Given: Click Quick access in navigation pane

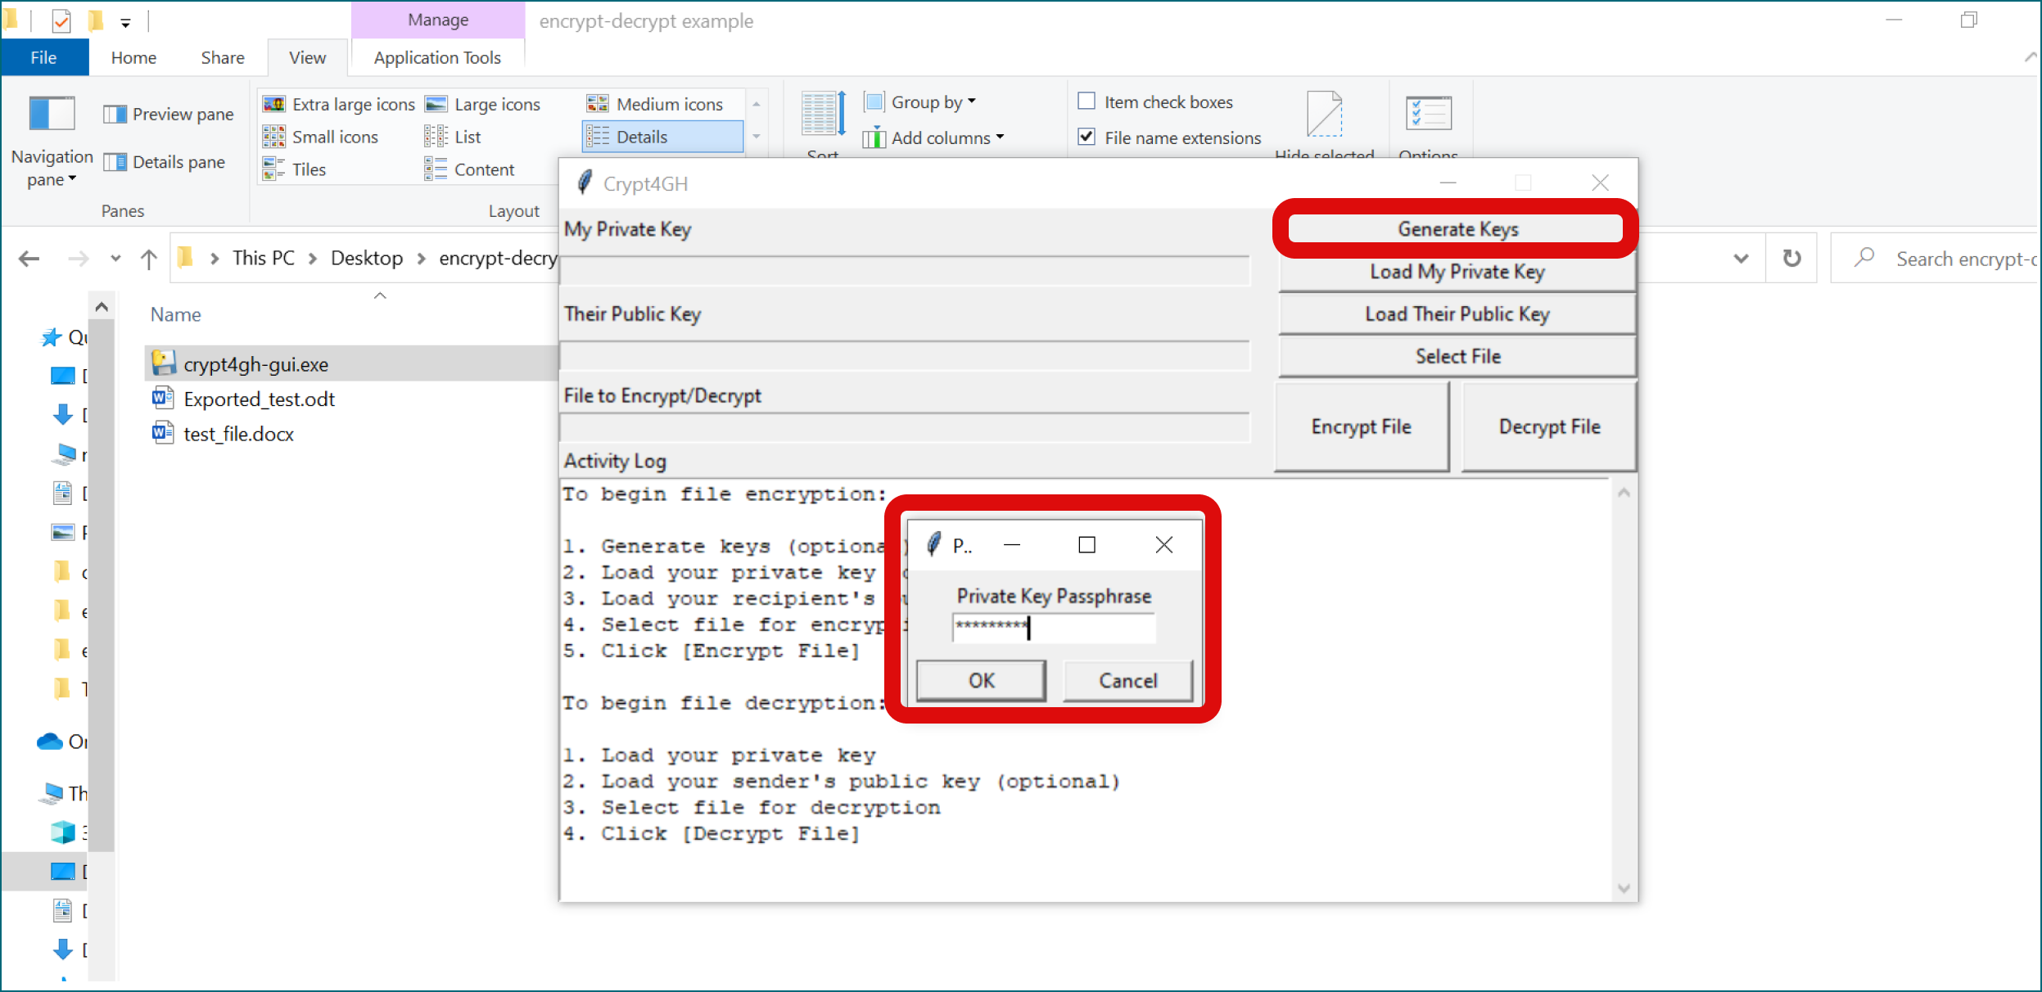Looking at the screenshot, I should 64,337.
